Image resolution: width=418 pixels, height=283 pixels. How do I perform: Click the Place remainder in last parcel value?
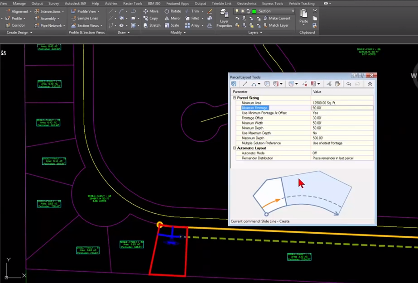click(342, 158)
